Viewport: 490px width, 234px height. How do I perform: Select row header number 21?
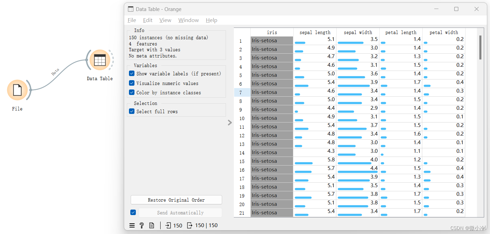242,213
